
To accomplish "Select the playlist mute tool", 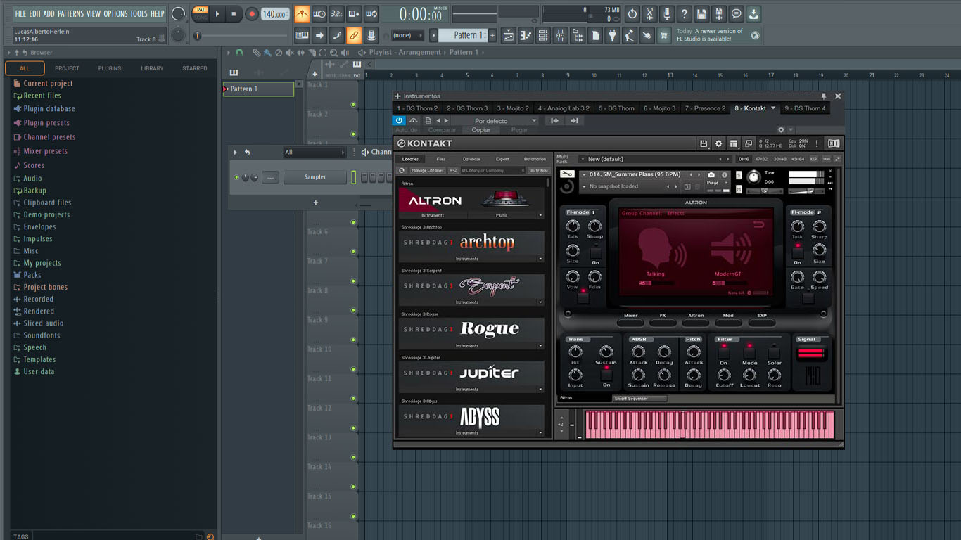I will point(290,53).
